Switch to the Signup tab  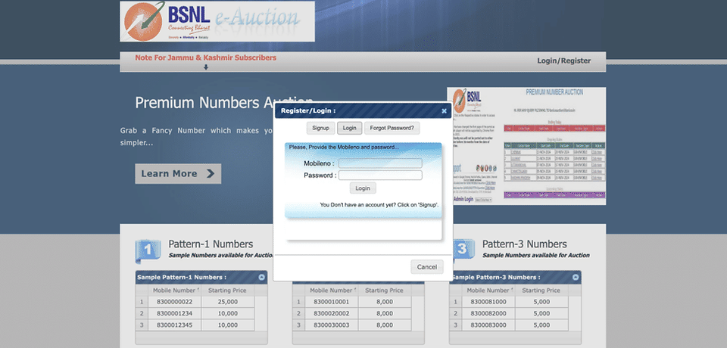(x=320, y=128)
